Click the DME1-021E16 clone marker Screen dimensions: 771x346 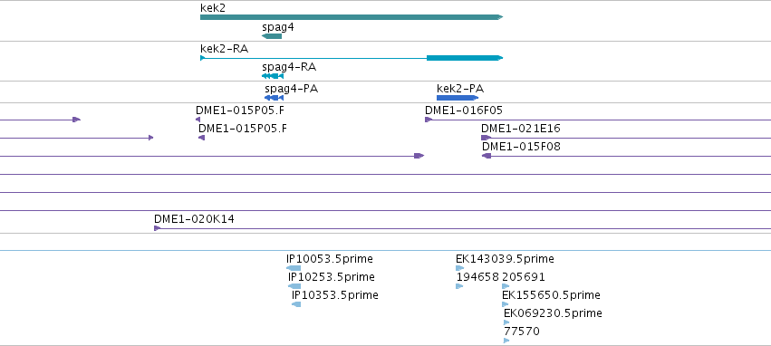pyautogui.click(x=486, y=138)
